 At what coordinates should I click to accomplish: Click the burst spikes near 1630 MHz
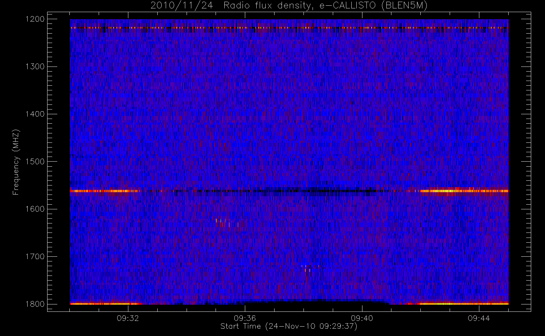point(227,223)
